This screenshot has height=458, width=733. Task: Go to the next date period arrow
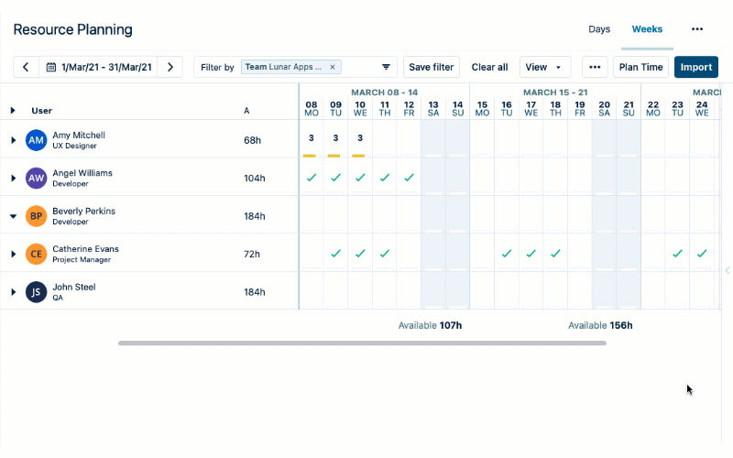tap(170, 67)
